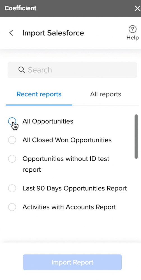Click the Help text label

click(132, 38)
